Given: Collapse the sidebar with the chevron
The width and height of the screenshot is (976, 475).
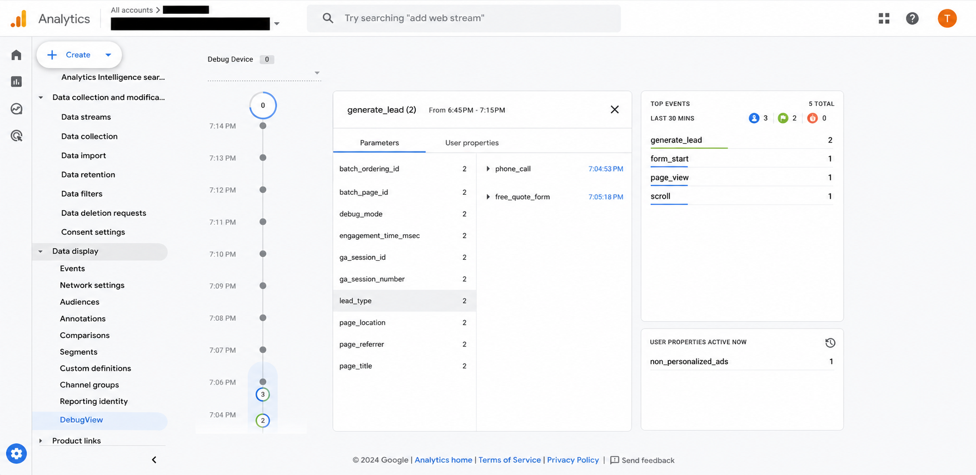Looking at the screenshot, I should coord(154,459).
